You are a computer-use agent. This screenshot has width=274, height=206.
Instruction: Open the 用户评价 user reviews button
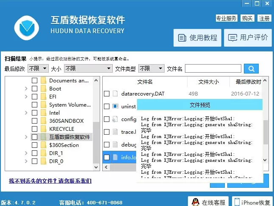point(248,38)
